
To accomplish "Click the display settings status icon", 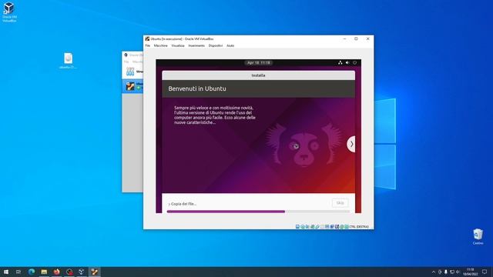I will point(327,226).
